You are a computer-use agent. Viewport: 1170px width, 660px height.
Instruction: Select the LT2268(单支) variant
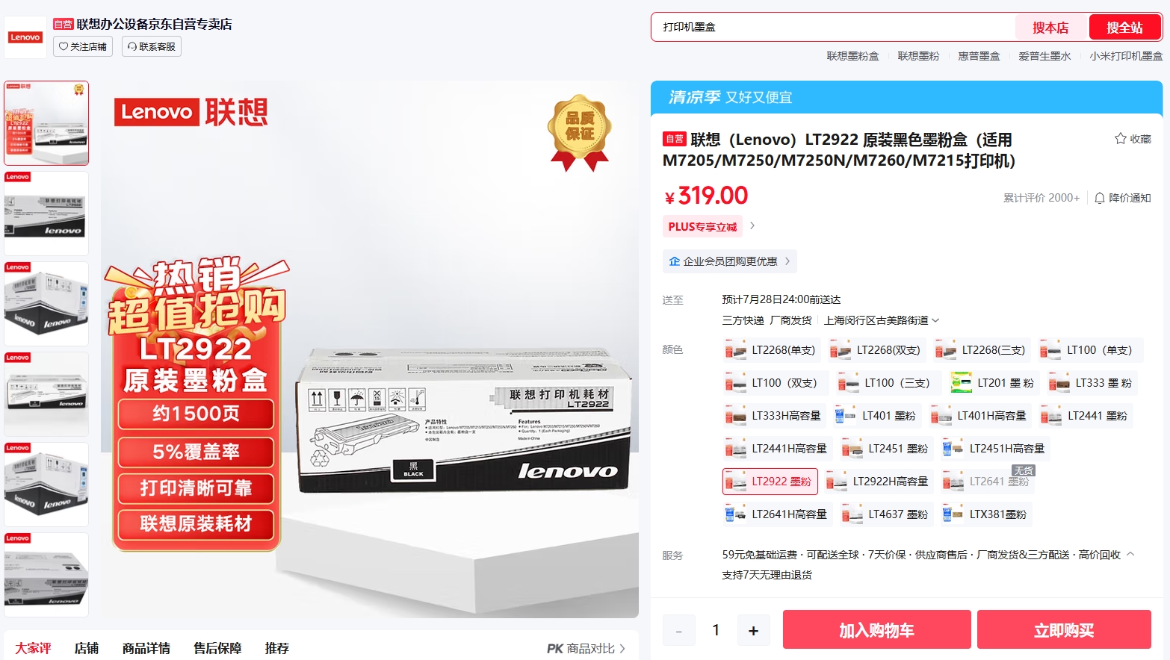(x=772, y=350)
